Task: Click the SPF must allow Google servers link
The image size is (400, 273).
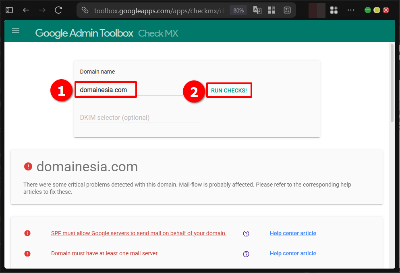Action: 139,233
